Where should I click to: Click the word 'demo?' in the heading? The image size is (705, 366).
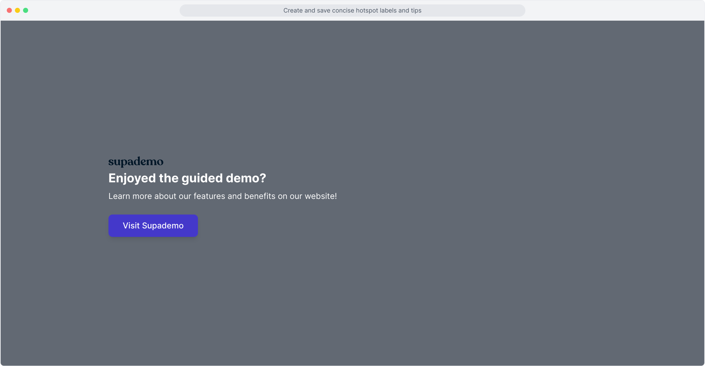[x=246, y=178]
